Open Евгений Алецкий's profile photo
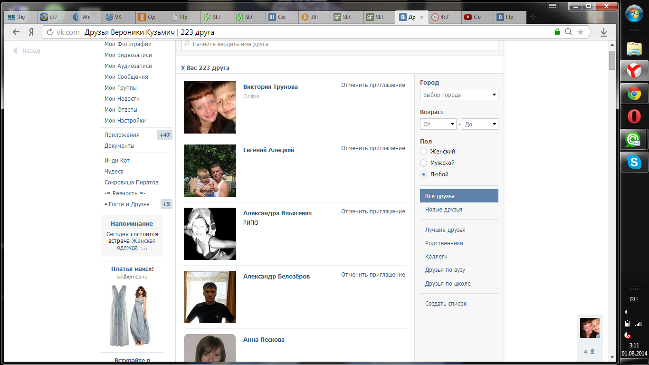649x365 pixels. coord(210,171)
